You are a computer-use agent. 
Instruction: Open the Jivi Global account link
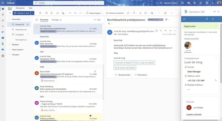point(198,108)
